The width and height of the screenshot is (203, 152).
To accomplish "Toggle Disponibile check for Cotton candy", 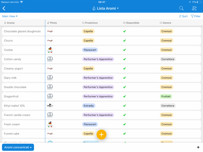I will (x=124, y=59).
